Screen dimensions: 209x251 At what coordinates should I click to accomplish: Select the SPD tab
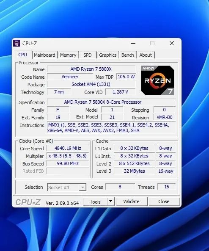(x=88, y=55)
